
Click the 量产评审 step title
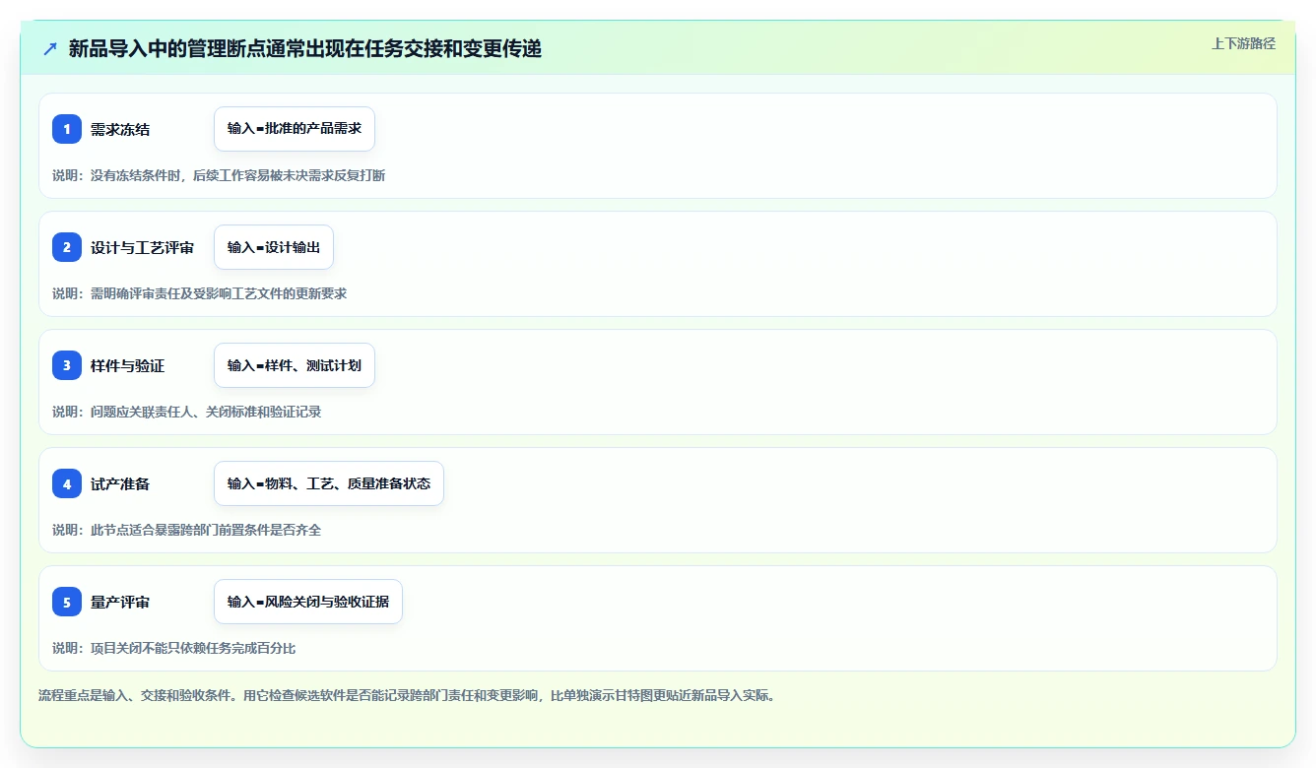120,603
